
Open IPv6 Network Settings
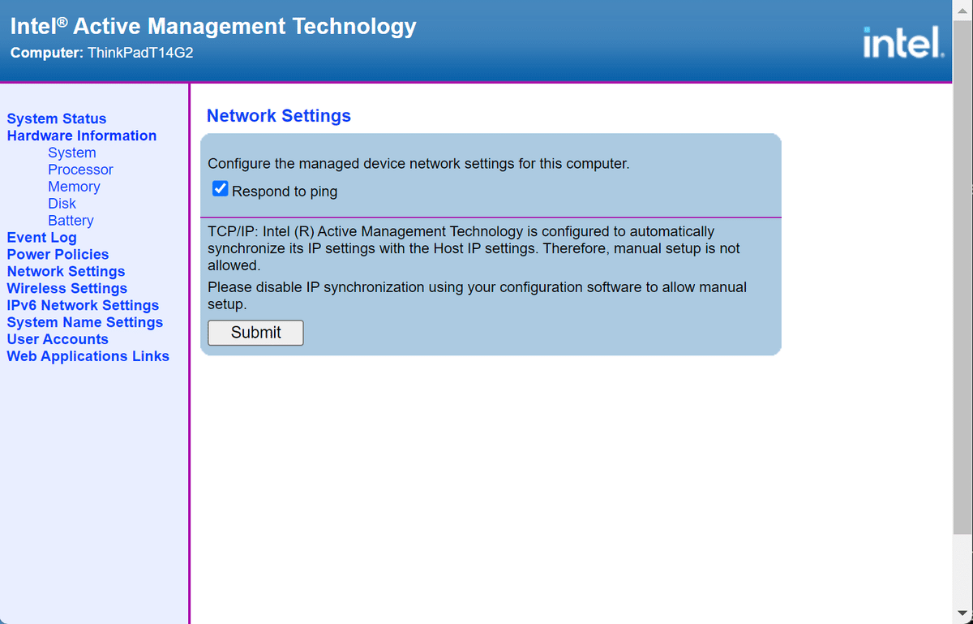83,306
